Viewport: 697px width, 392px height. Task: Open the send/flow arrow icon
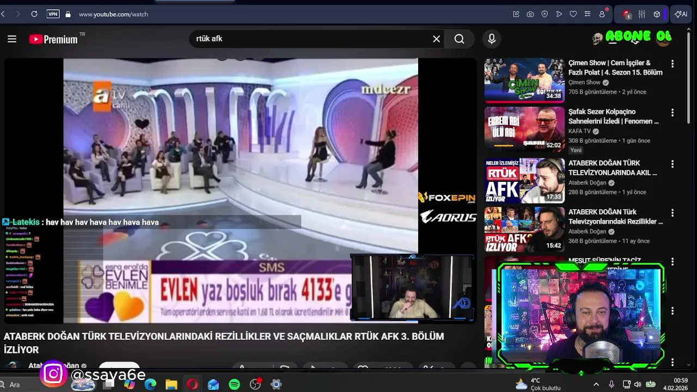click(559, 14)
